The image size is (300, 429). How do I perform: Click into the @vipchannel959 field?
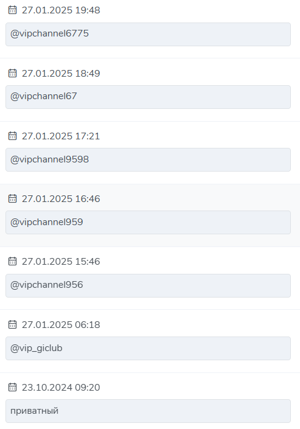tap(148, 223)
